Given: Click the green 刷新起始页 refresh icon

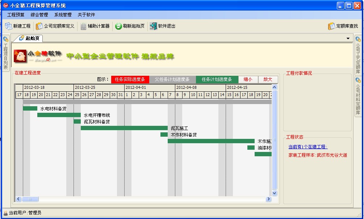Looking at the screenshot, I should click(118, 26).
